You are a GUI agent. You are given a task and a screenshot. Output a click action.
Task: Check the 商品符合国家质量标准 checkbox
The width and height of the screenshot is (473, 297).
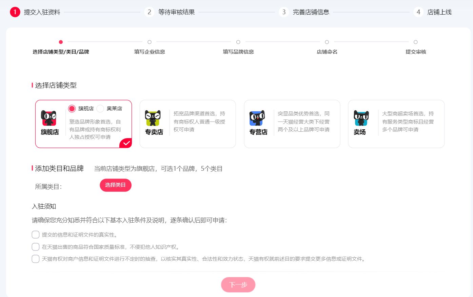point(36,247)
